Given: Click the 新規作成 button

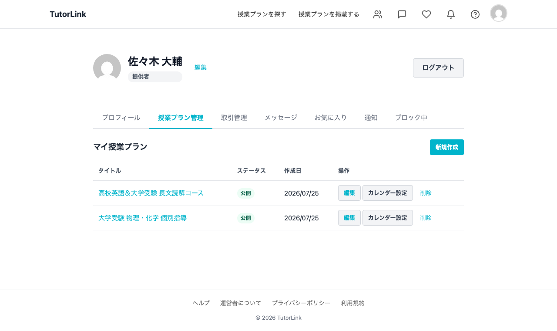Looking at the screenshot, I should (x=447, y=147).
